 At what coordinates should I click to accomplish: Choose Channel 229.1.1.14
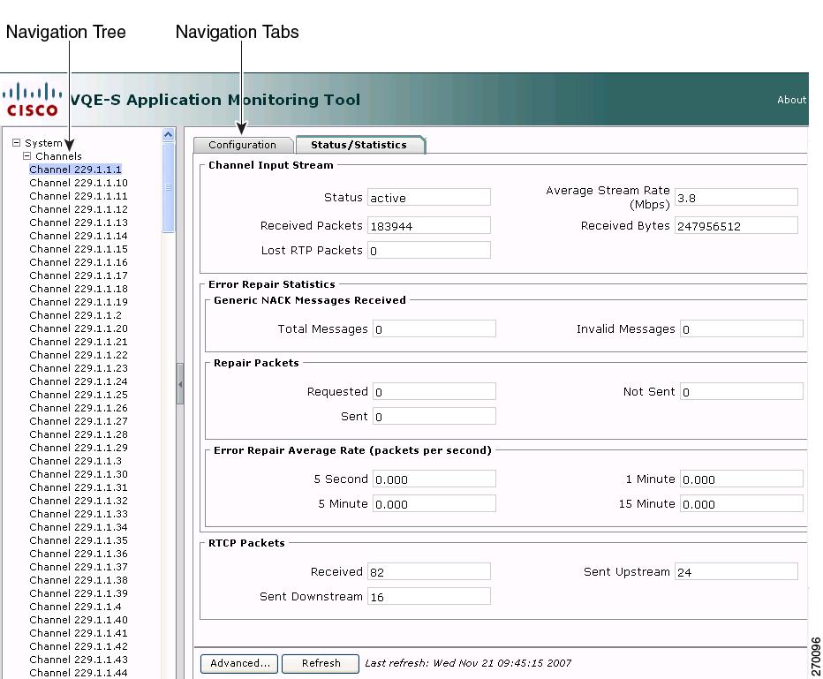point(79,236)
